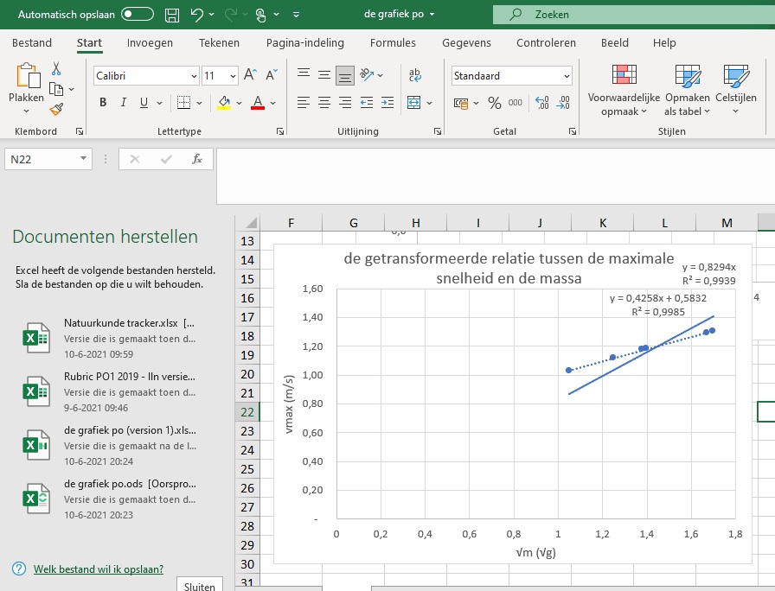Switch to the Invoegen tab
The height and width of the screenshot is (591, 775).
tap(150, 43)
